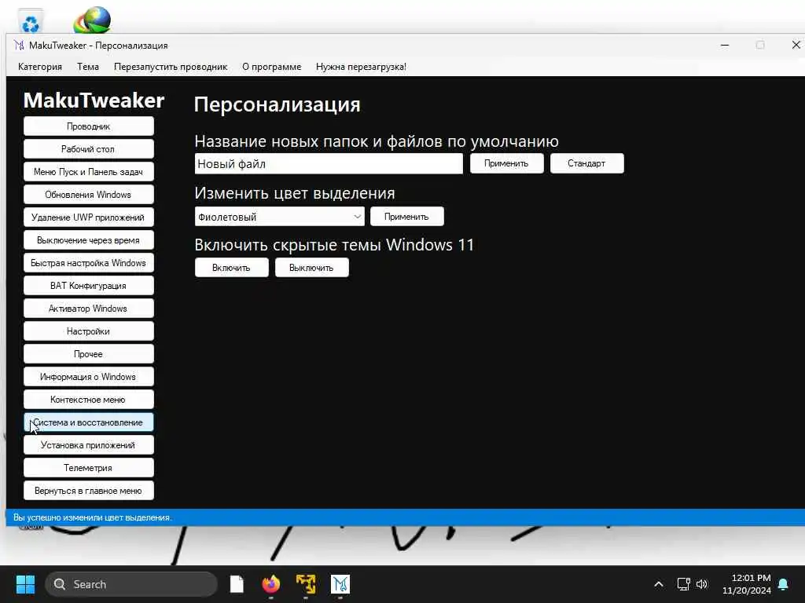Open the Активатор Windows category
805x603 pixels.
tap(88, 308)
